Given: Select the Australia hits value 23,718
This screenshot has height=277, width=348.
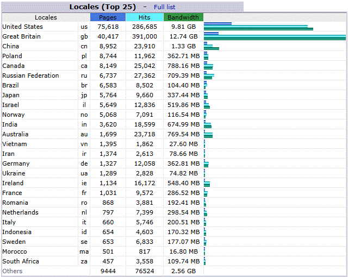Looking at the screenshot, I should (144, 134).
